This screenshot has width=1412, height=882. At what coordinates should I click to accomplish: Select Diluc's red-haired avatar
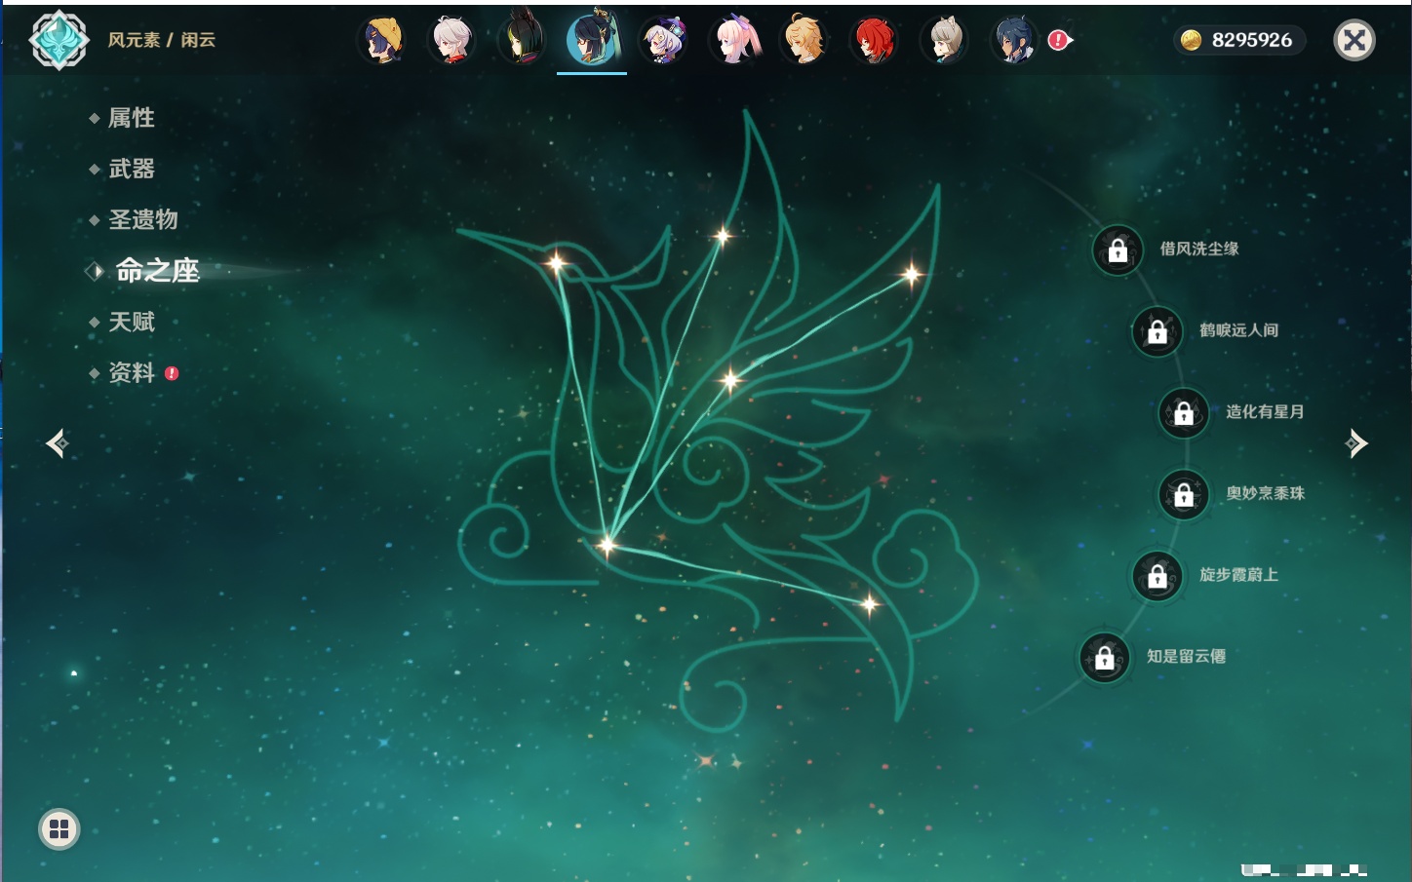coord(875,41)
